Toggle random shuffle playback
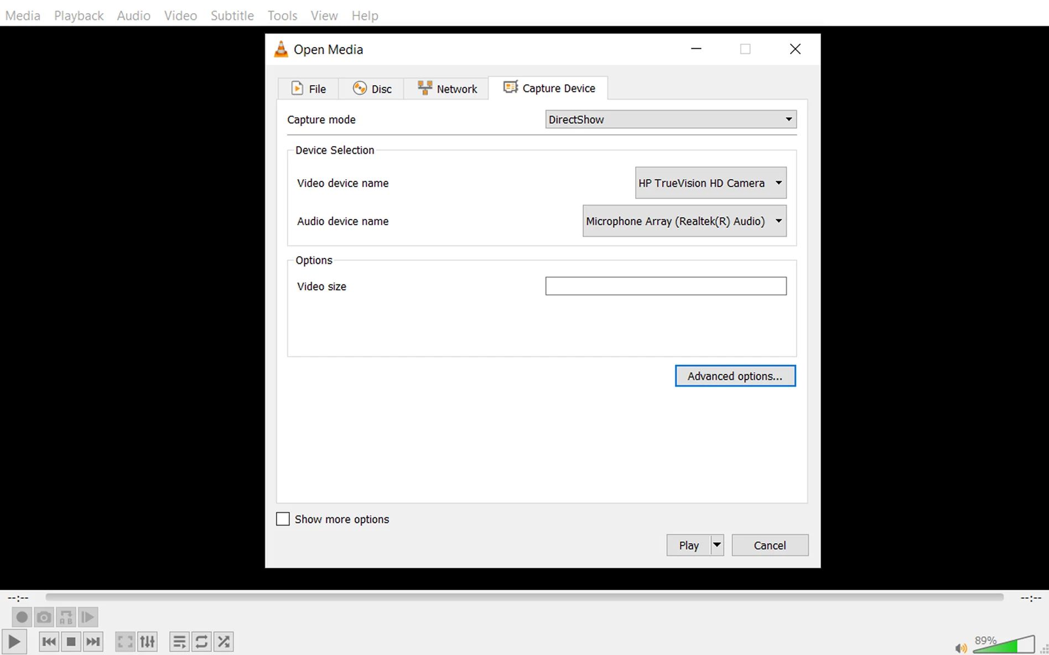The width and height of the screenshot is (1049, 655). (224, 642)
